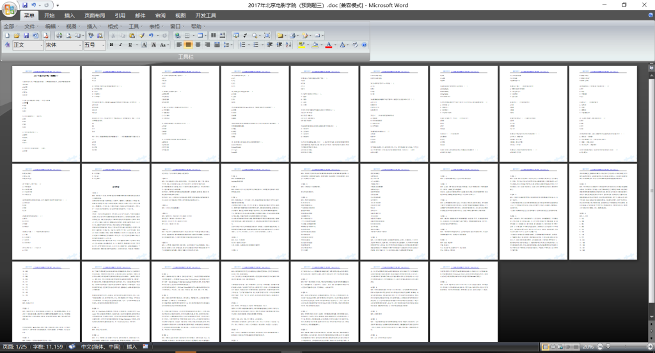Click the Save icon in classic toolbar
Image resolution: width=655 pixels, height=353 pixels.
pos(25,36)
